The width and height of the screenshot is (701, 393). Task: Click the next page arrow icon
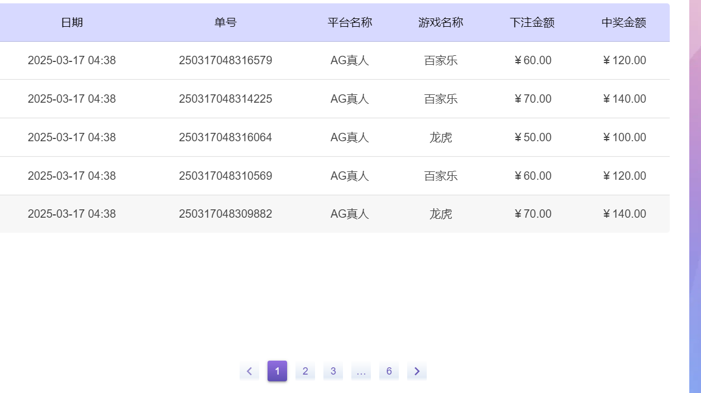[417, 371]
